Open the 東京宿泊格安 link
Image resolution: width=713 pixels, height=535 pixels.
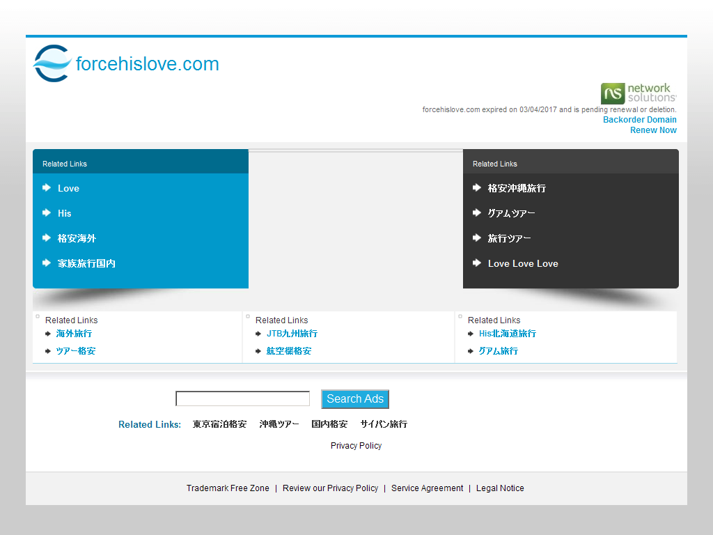(x=219, y=424)
